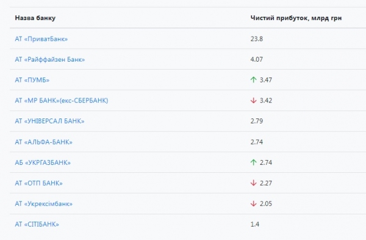Viewport: 366px width, 240px height.
Task: Click the Чистий прибуток, млрд грн header
Action: point(296,18)
